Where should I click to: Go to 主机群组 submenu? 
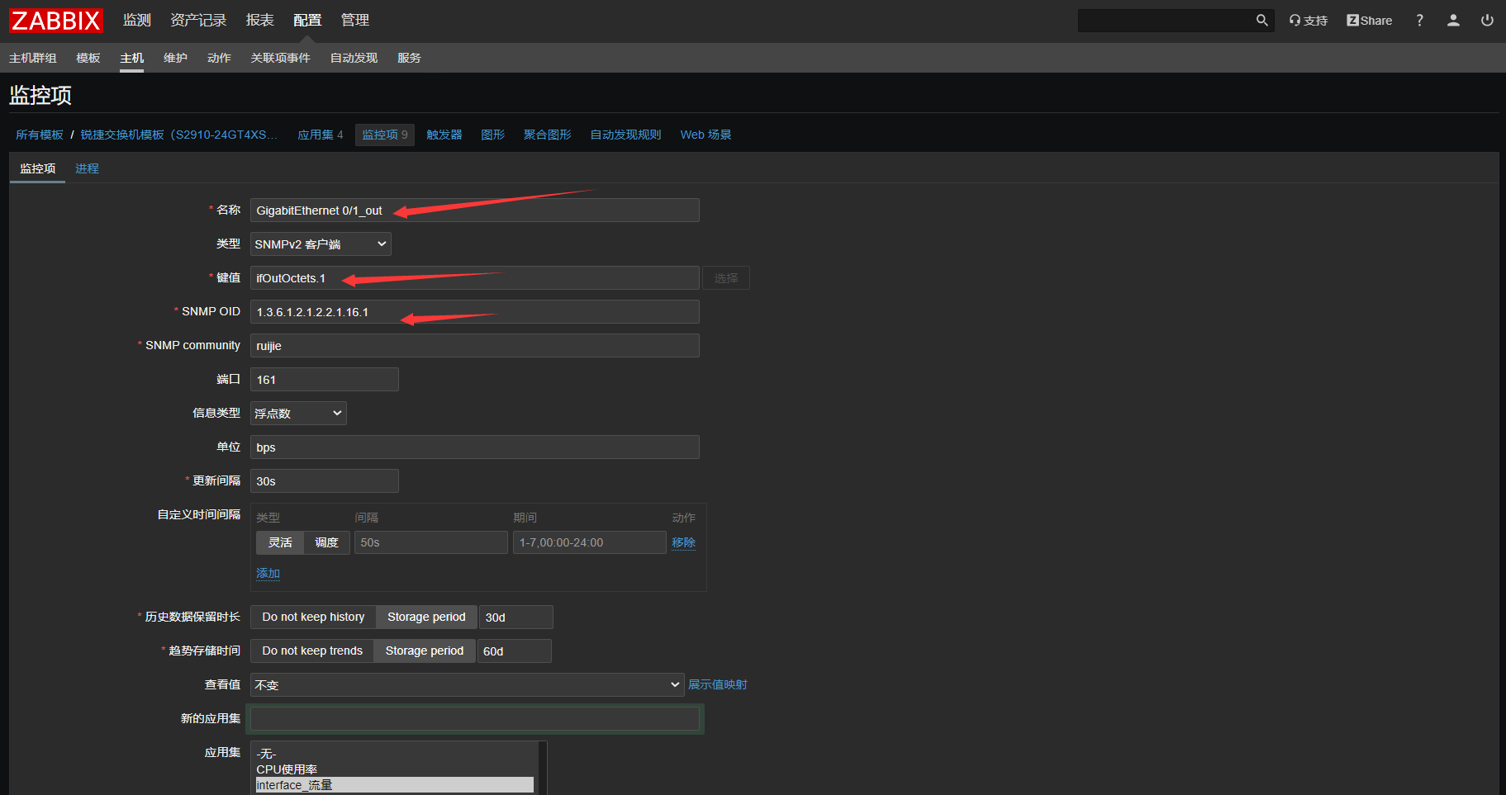[x=33, y=58]
